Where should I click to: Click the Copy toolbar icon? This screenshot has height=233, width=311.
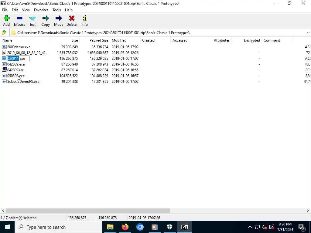46,19
